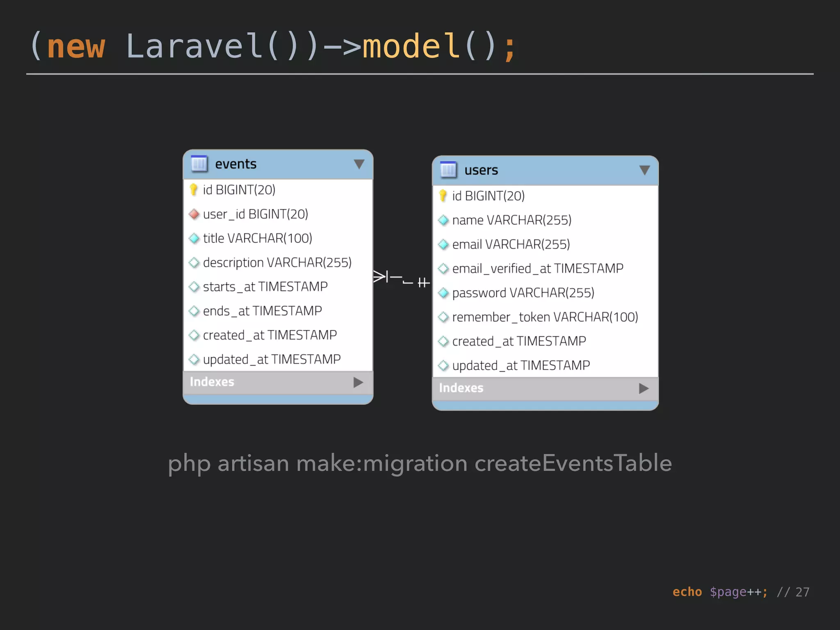This screenshot has width=840, height=630.
Task: Click the diamond icon beside ends_at TIMESTAMP
Action: (x=194, y=311)
